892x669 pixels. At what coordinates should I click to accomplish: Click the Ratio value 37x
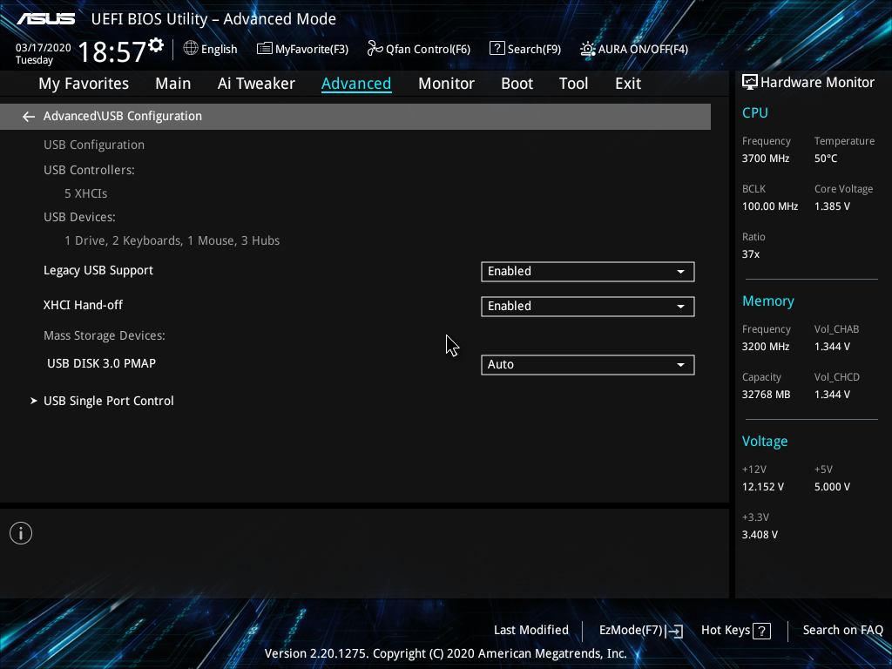pos(751,254)
